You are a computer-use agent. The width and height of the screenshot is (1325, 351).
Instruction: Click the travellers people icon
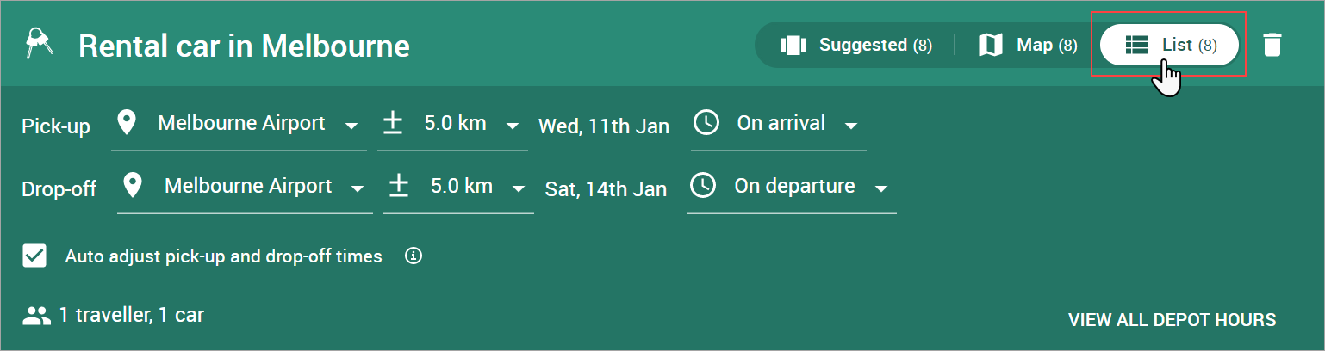coord(37,316)
